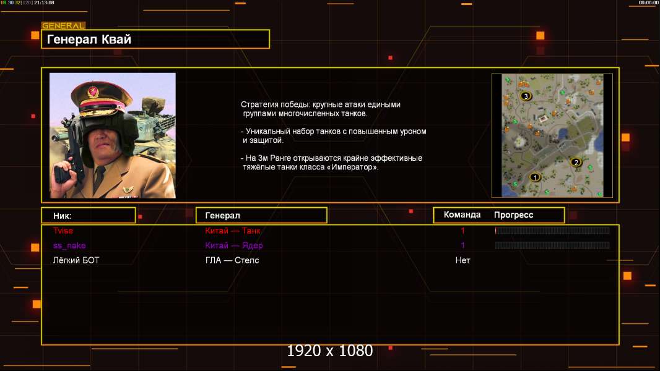Click the «Генерал» column header

point(261,215)
